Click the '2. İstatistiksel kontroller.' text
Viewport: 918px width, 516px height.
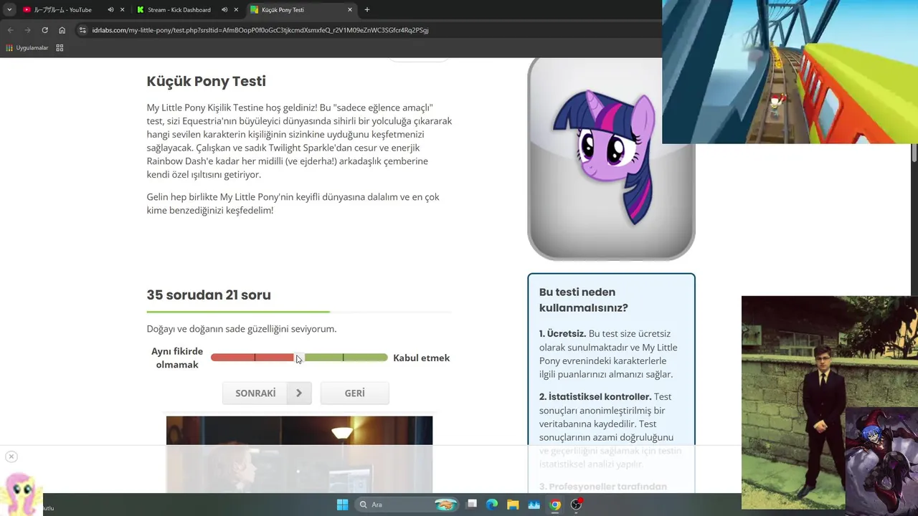click(x=595, y=396)
